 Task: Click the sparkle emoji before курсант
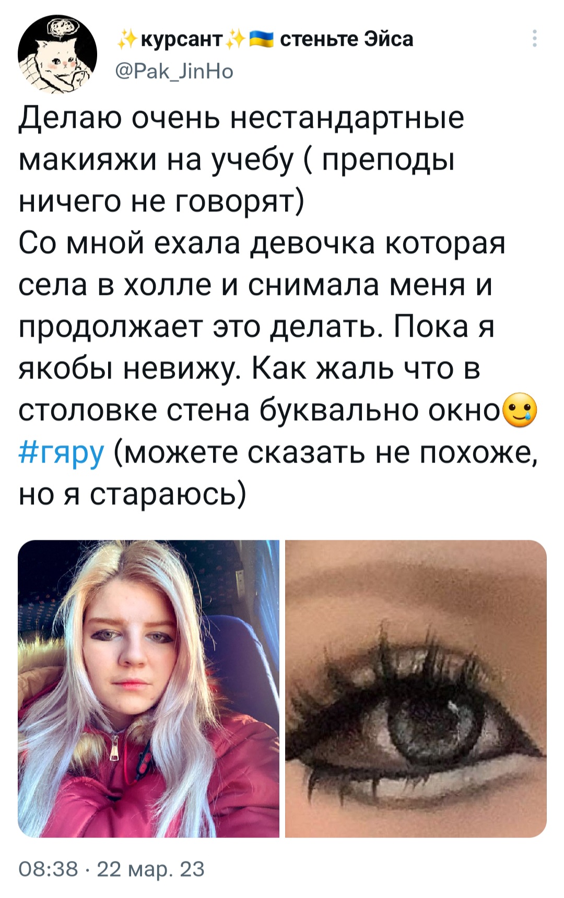(126, 39)
